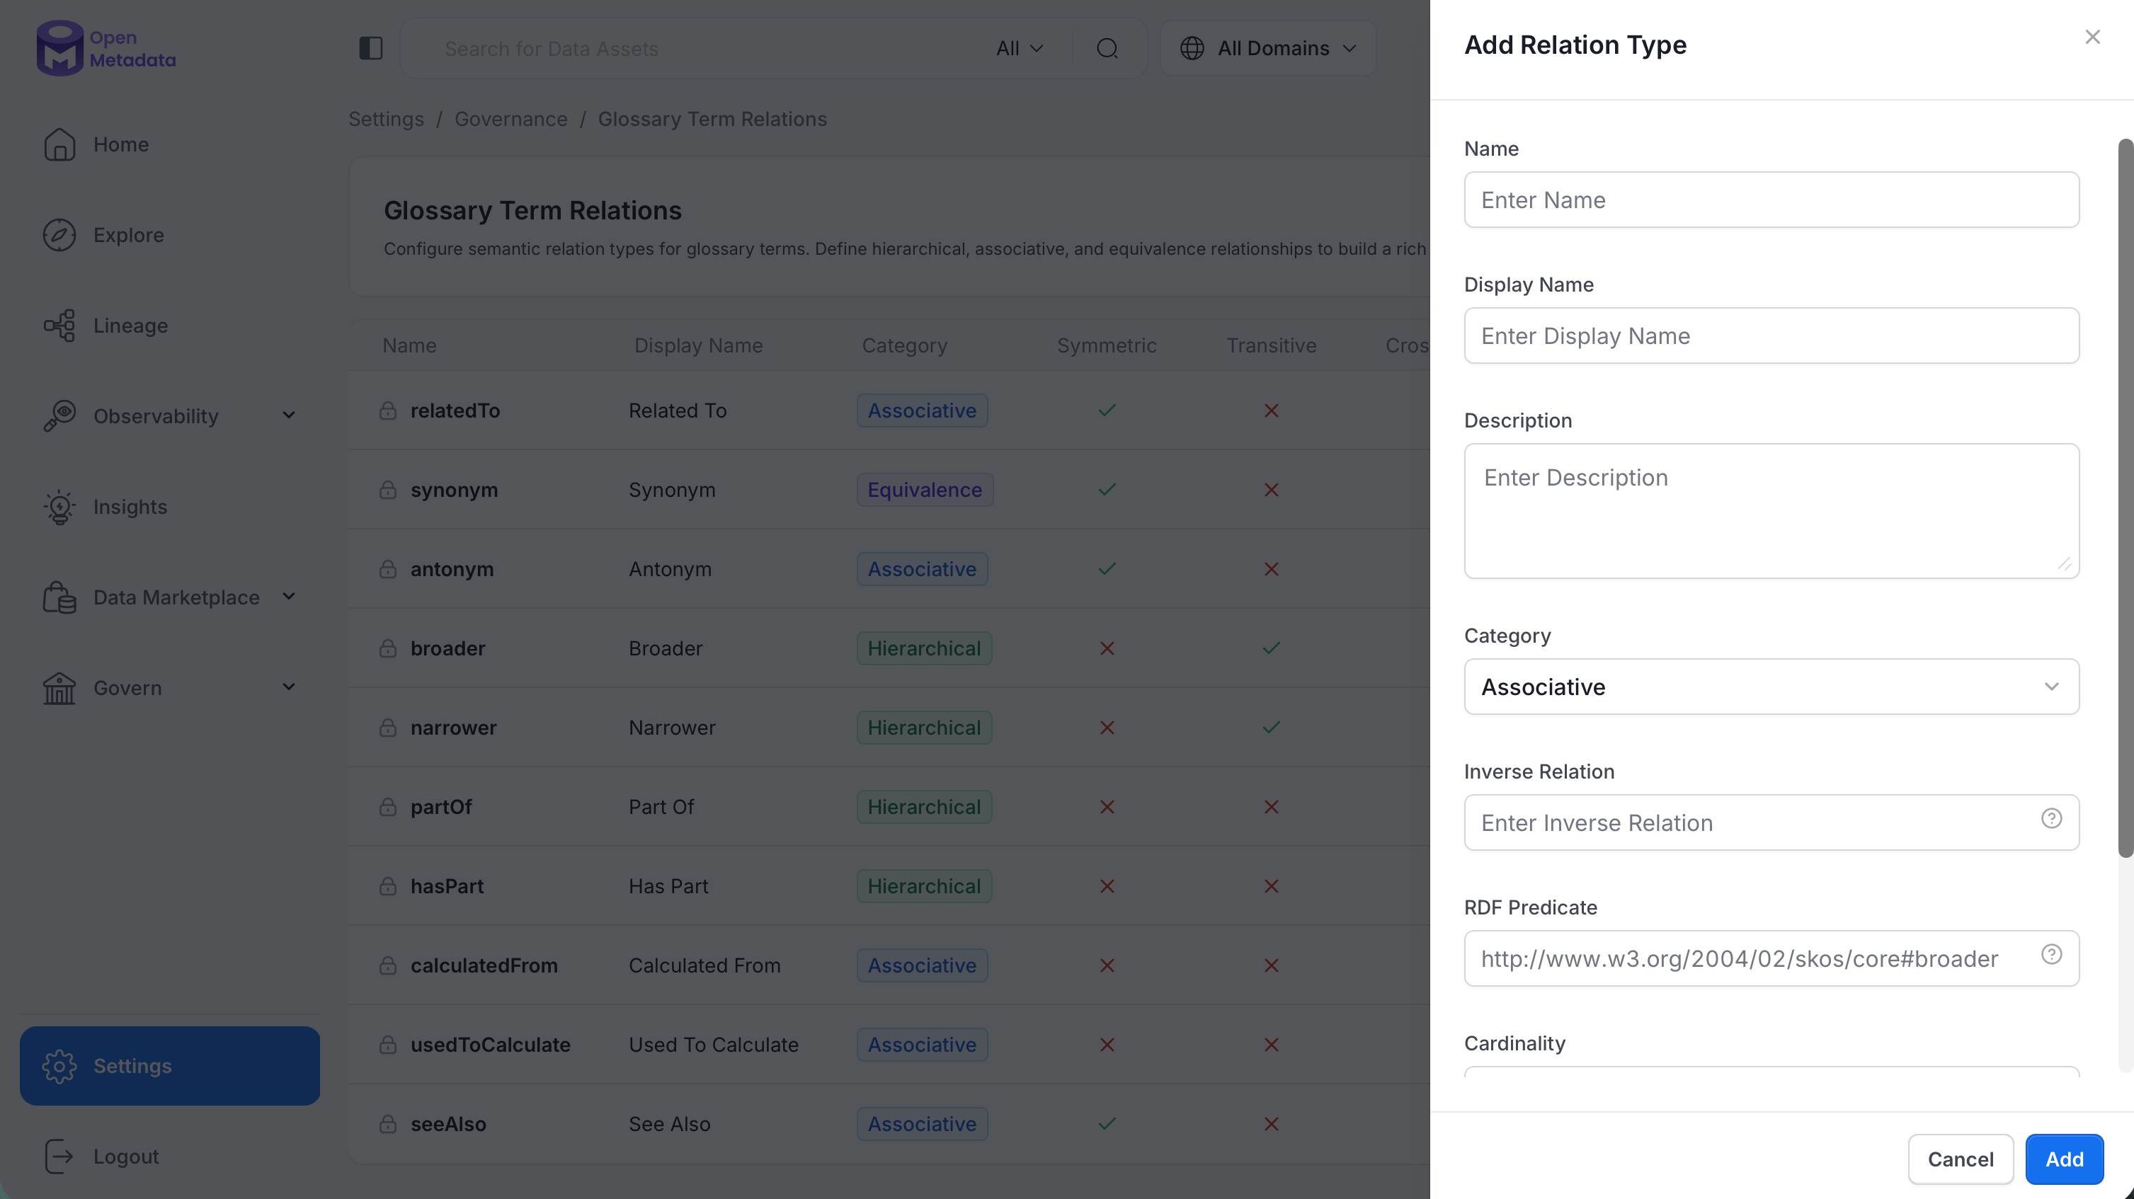This screenshot has height=1199, width=2134.
Task: Click the Cancel button
Action: (1960, 1159)
